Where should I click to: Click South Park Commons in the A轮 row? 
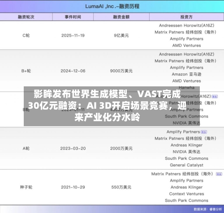click(x=186, y=158)
